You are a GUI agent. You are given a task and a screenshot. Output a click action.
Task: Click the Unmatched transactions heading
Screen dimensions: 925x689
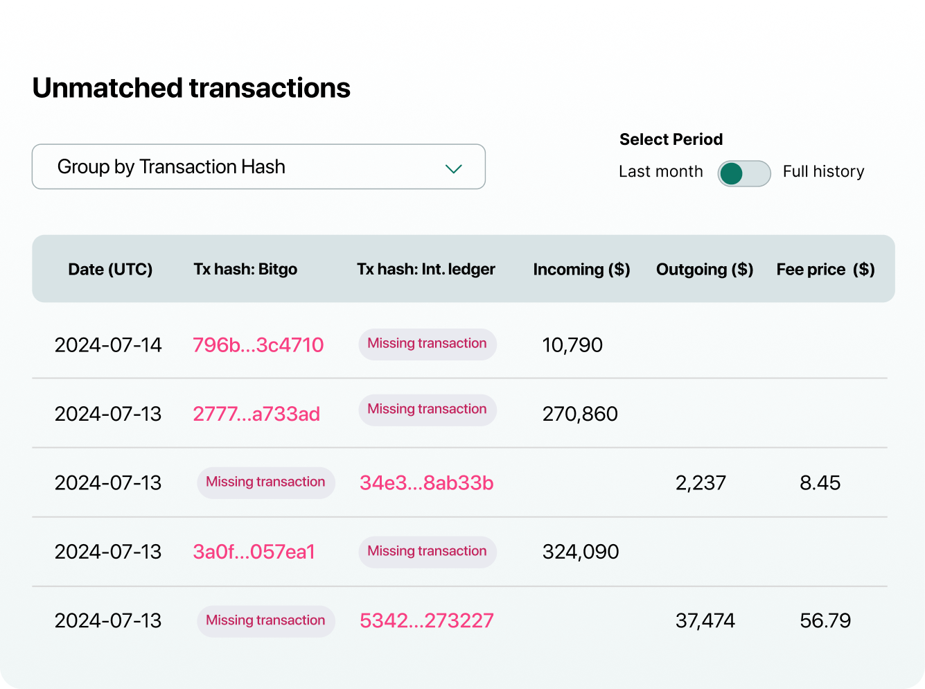point(191,88)
